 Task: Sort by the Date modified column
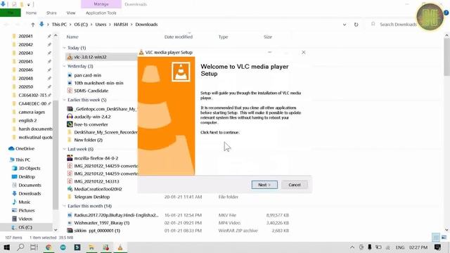click(179, 37)
